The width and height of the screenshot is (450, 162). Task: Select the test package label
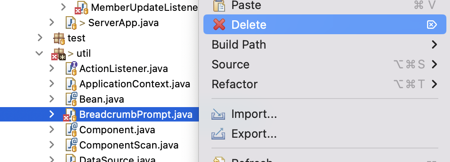click(76, 38)
